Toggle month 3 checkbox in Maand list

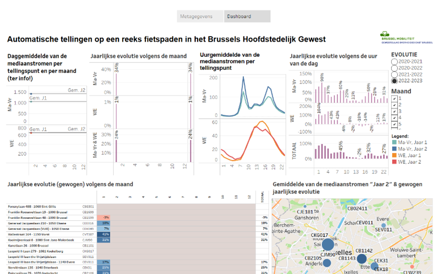394,111
